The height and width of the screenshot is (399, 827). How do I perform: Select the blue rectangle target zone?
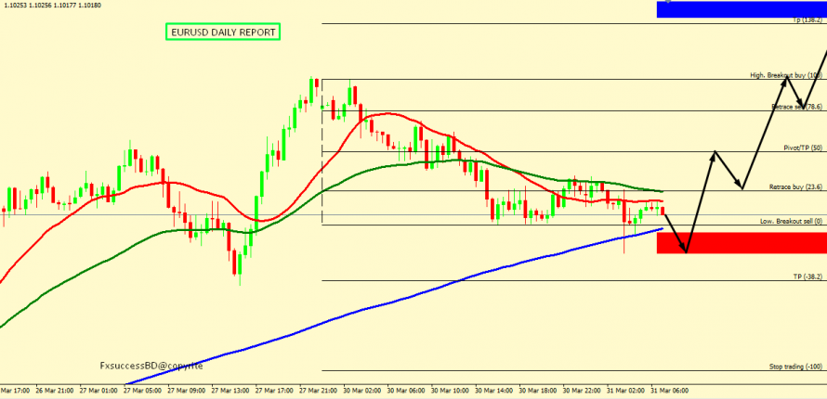(741, 9)
